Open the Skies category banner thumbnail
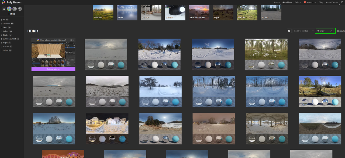The width and height of the screenshot is (345, 158). (x=127, y=13)
